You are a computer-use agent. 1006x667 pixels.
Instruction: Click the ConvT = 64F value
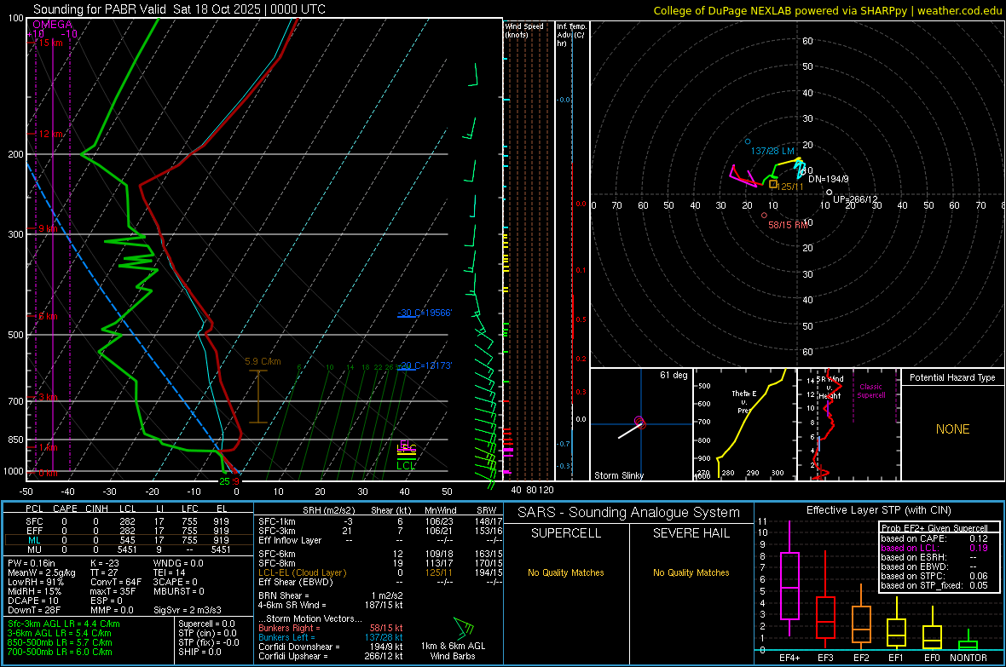coord(116,582)
